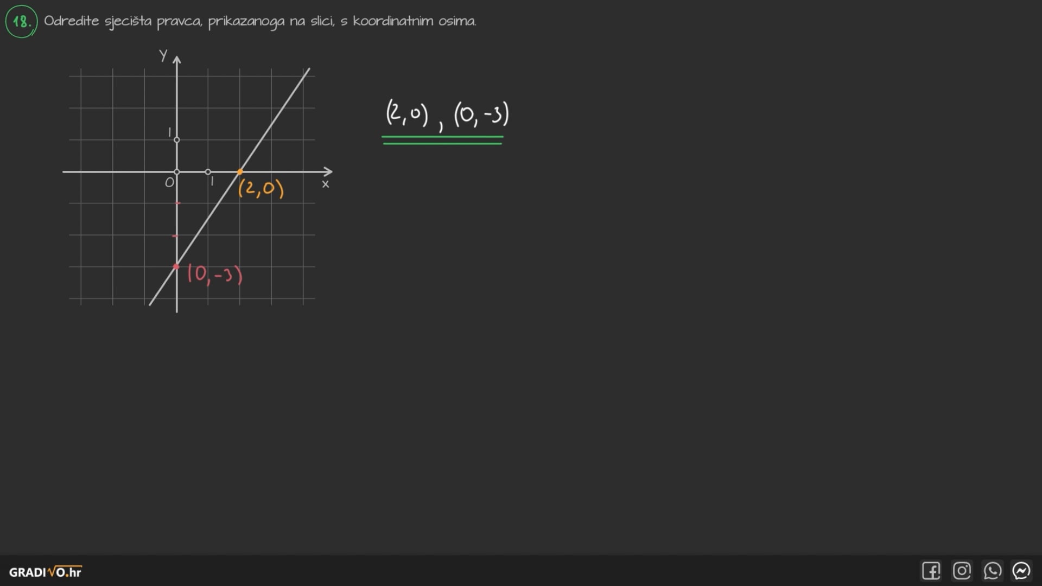Click the WhatsApp share icon
Image resolution: width=1042 pixels, height=586 pixels.
pyautogui.click(x=992, y=571)
